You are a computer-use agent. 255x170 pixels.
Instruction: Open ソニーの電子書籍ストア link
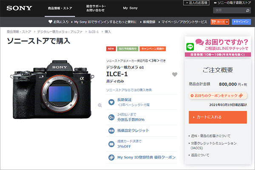[x=232, y=3]
